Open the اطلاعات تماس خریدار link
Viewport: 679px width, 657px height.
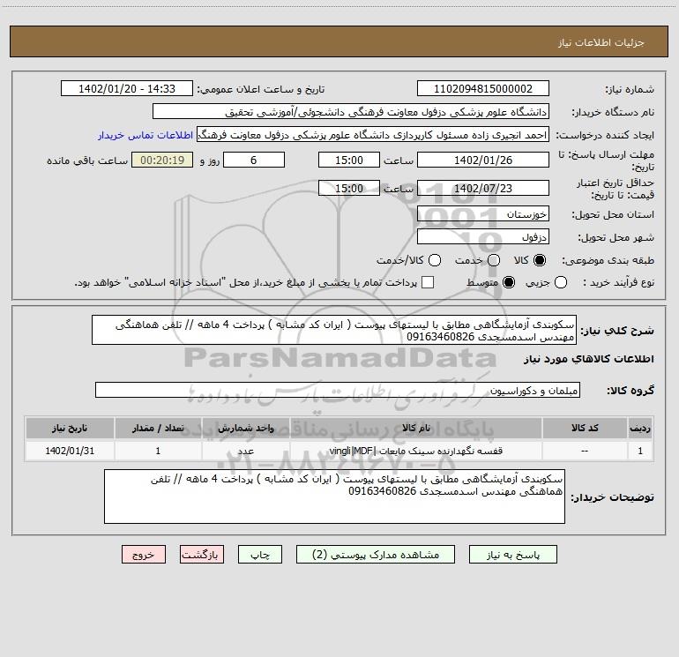(x=145, y=135)
